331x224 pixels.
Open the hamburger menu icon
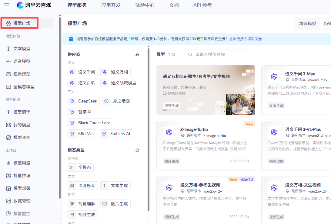click(x=7, y=5)
